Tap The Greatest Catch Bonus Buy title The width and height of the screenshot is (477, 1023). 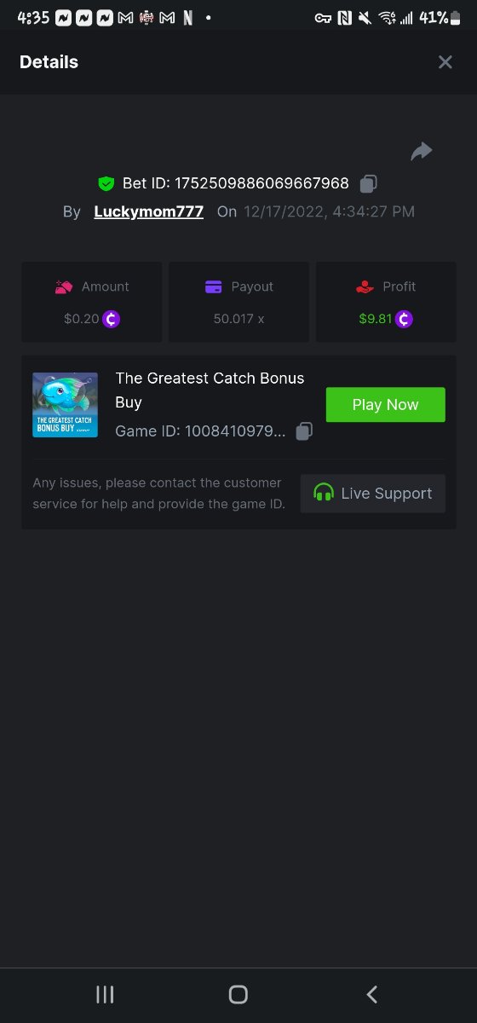click(210, 390)
